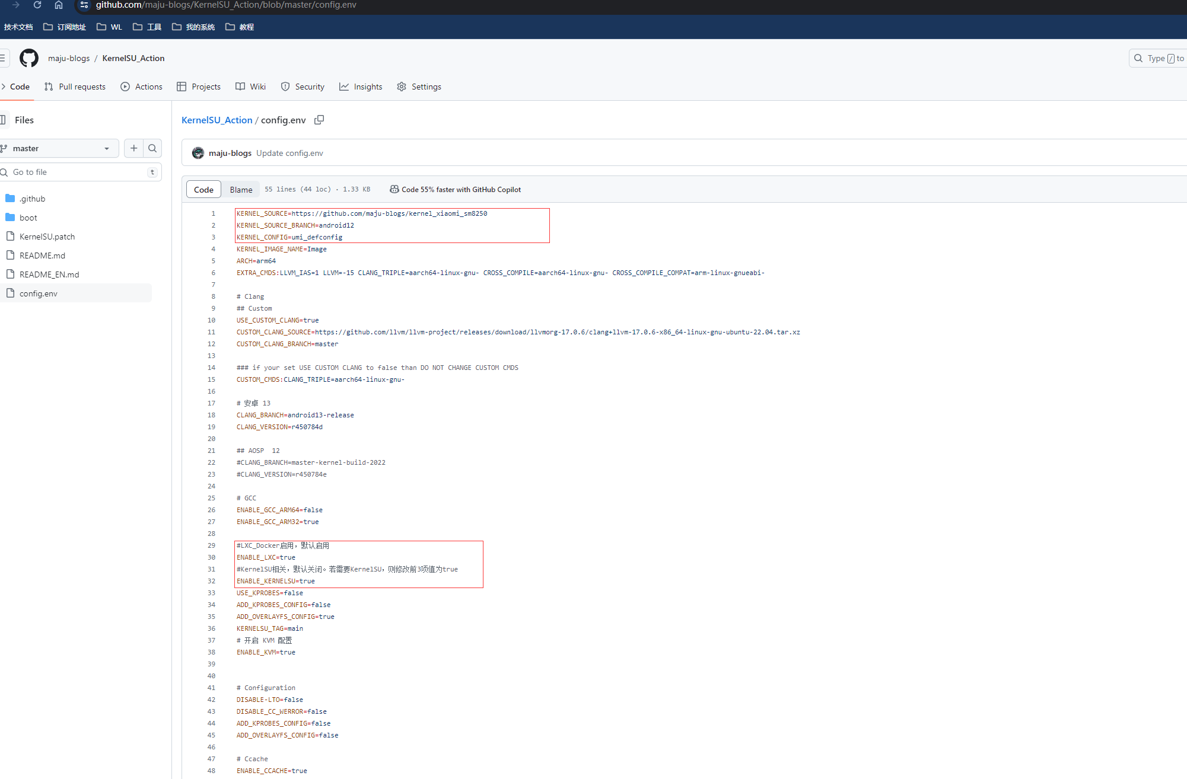The image size is (1187, 779).
Task: Follow the KernelSU_Action breadcrumb link
Action: [217, 120]
